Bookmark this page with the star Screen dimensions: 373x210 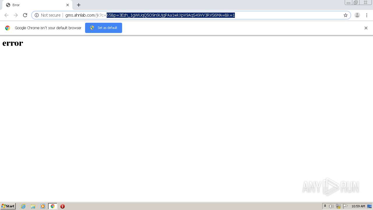click(x=346, y=15)
